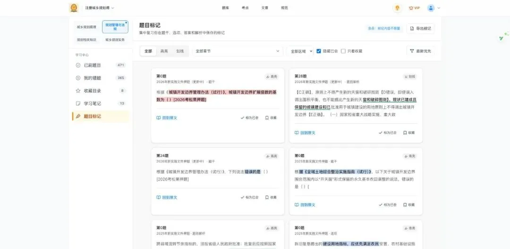The width and height of the screenshot is (510, 249).
Task: Go to 我的错题 in sidebar
Action: tap(101, 78)
